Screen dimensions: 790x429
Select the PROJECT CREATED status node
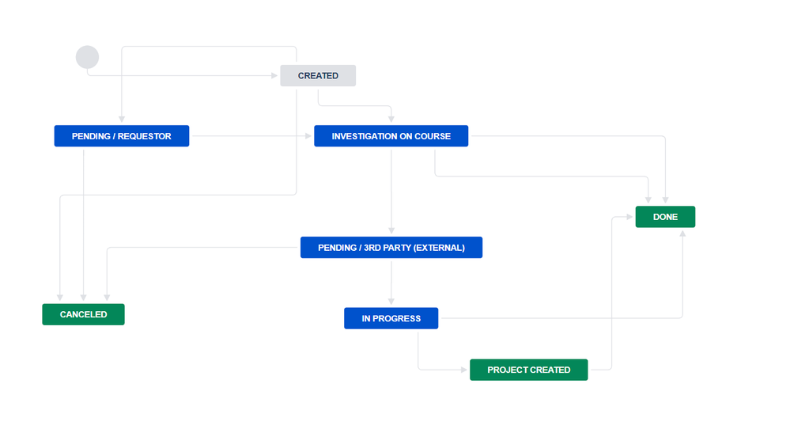pyautogui.click(x=528, y=370)
